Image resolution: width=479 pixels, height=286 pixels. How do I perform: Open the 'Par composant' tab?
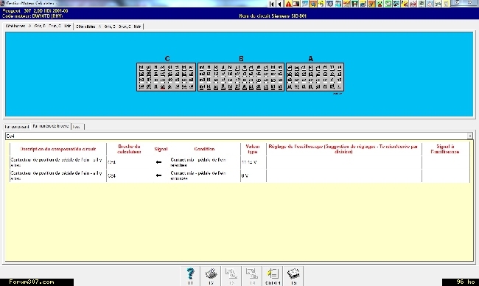pyautogui.click(x=17, y=127)
